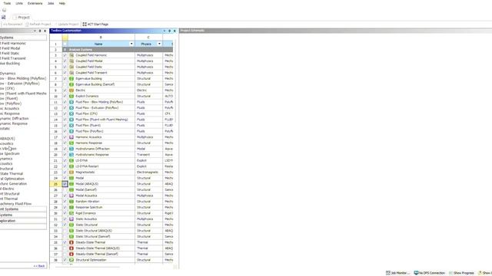Viewport: 492px width, 276px height.
Task: Click the Rigid Dynamics icon
Action: 71,213
